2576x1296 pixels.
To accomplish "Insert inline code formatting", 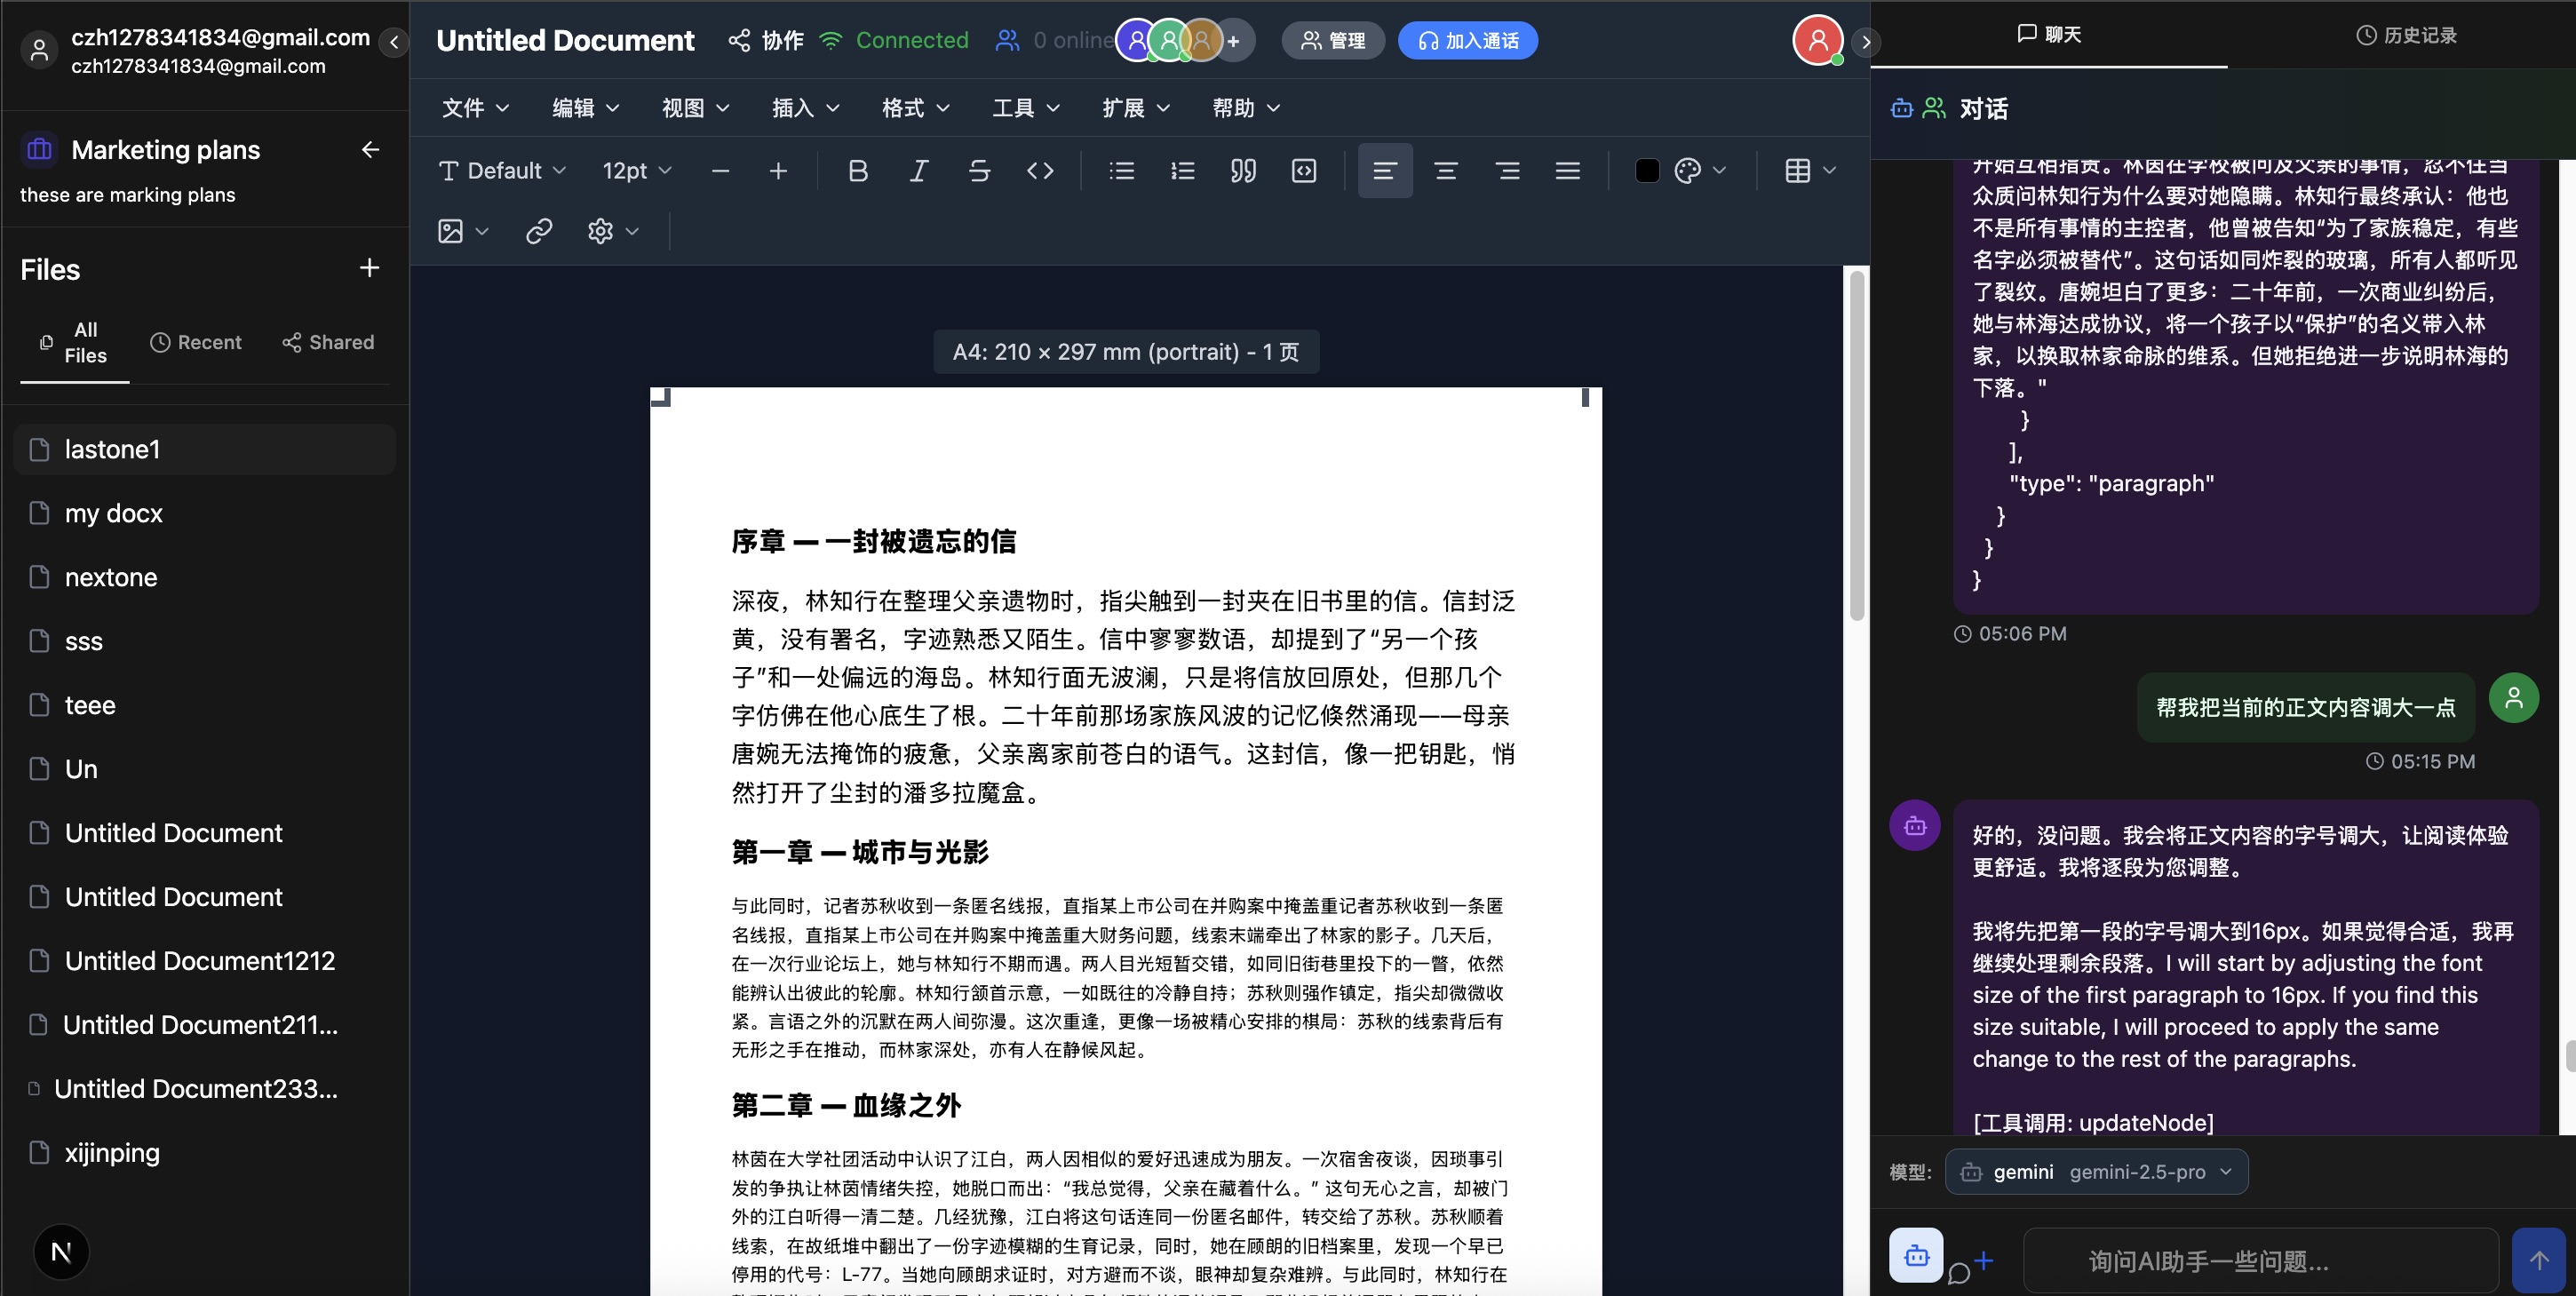I will (1040, 170).
